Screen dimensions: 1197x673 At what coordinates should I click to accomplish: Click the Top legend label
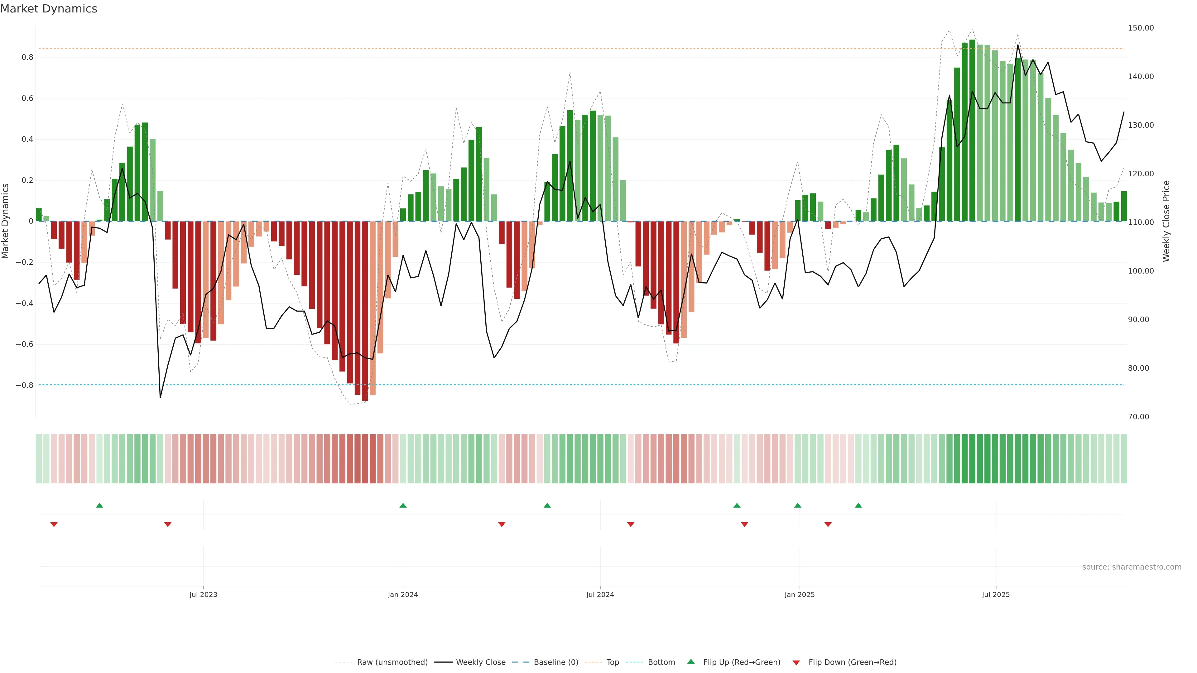tap(613, 662)
